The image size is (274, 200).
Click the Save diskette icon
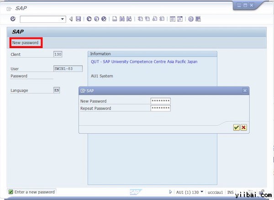78,19
